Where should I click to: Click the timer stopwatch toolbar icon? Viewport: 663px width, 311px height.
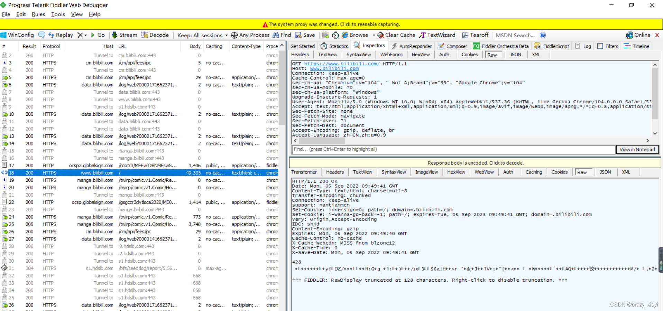click(335, 35)
